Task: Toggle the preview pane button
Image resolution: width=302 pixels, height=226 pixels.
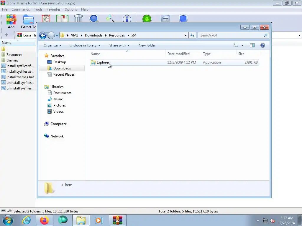Action: pos(252,45)
